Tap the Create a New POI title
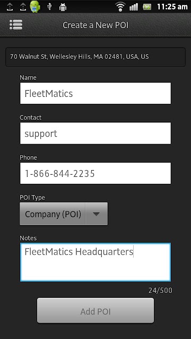This screenshot has width=191, height=339. point(95,25)
